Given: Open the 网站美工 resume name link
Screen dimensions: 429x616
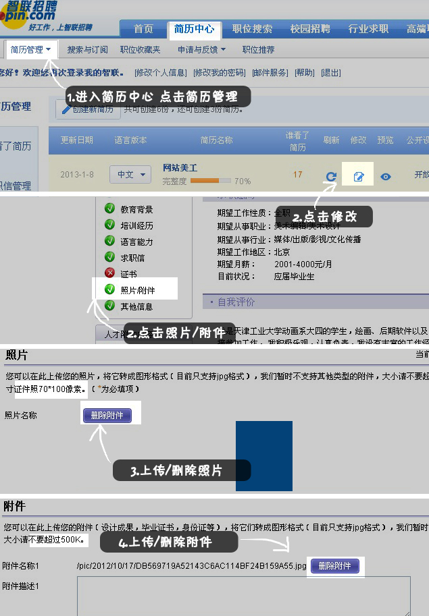Looking at the screenshot, I should pyautogui.click(x=180, y=168).
